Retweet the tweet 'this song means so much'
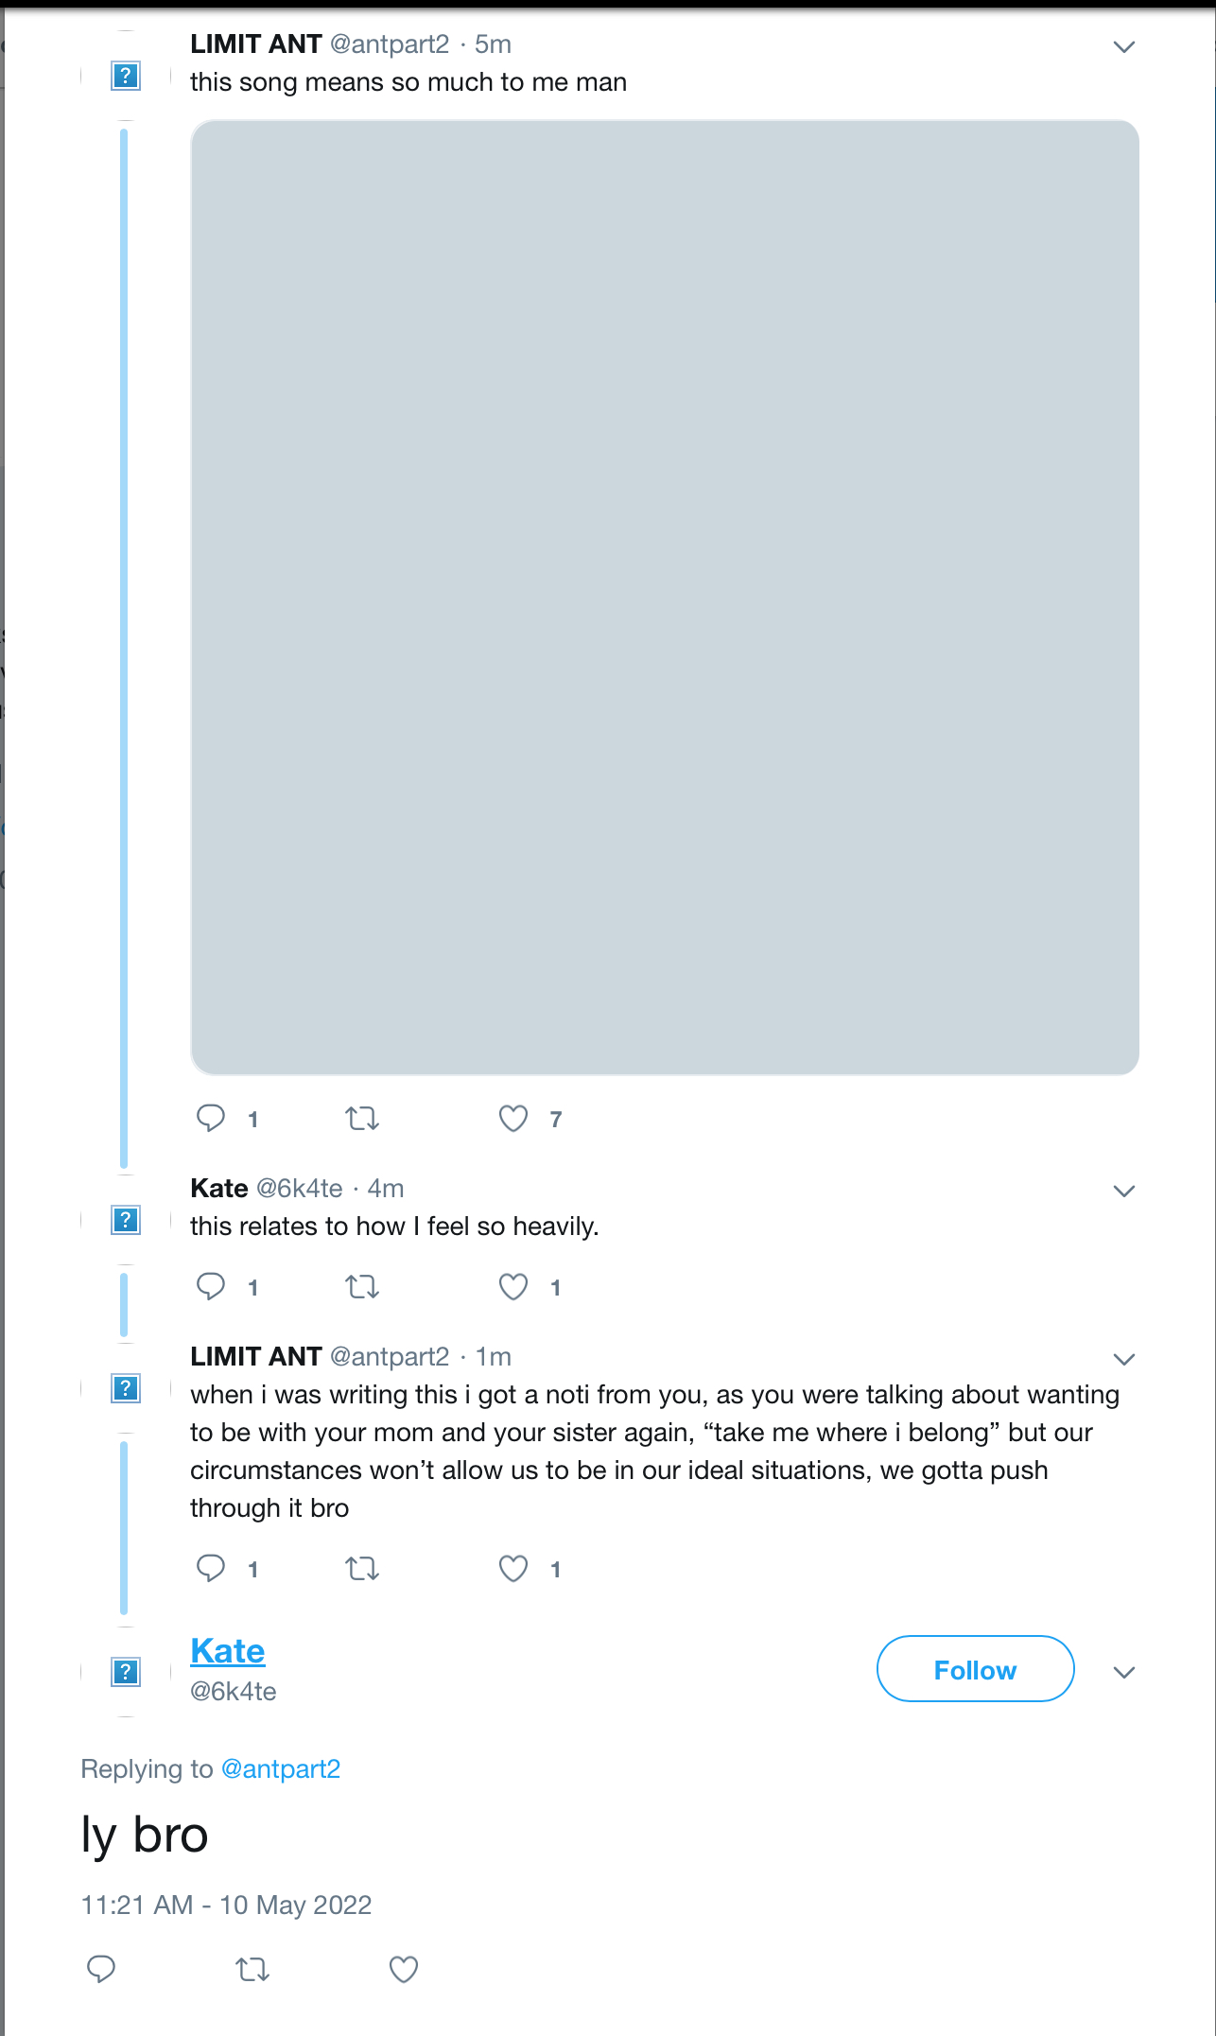The width and height of the screenshot is (1216, 2036). click(x=361, y=1119)
